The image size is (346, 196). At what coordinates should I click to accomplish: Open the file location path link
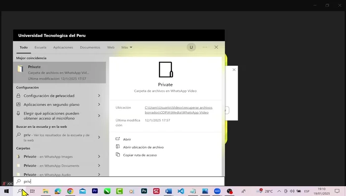click(179, 110)
